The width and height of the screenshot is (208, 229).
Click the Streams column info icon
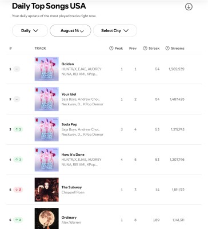pos(167,48)
